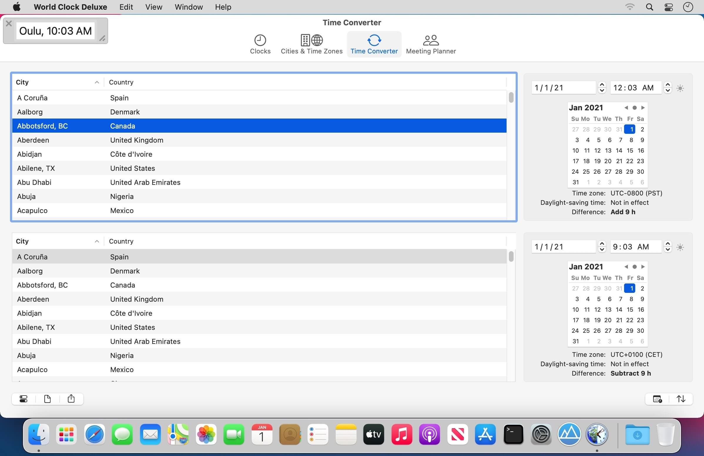Click the lower 9:03 AM time stepper
This screenshot has height=456, width=704.
click(x=668, y=246)
